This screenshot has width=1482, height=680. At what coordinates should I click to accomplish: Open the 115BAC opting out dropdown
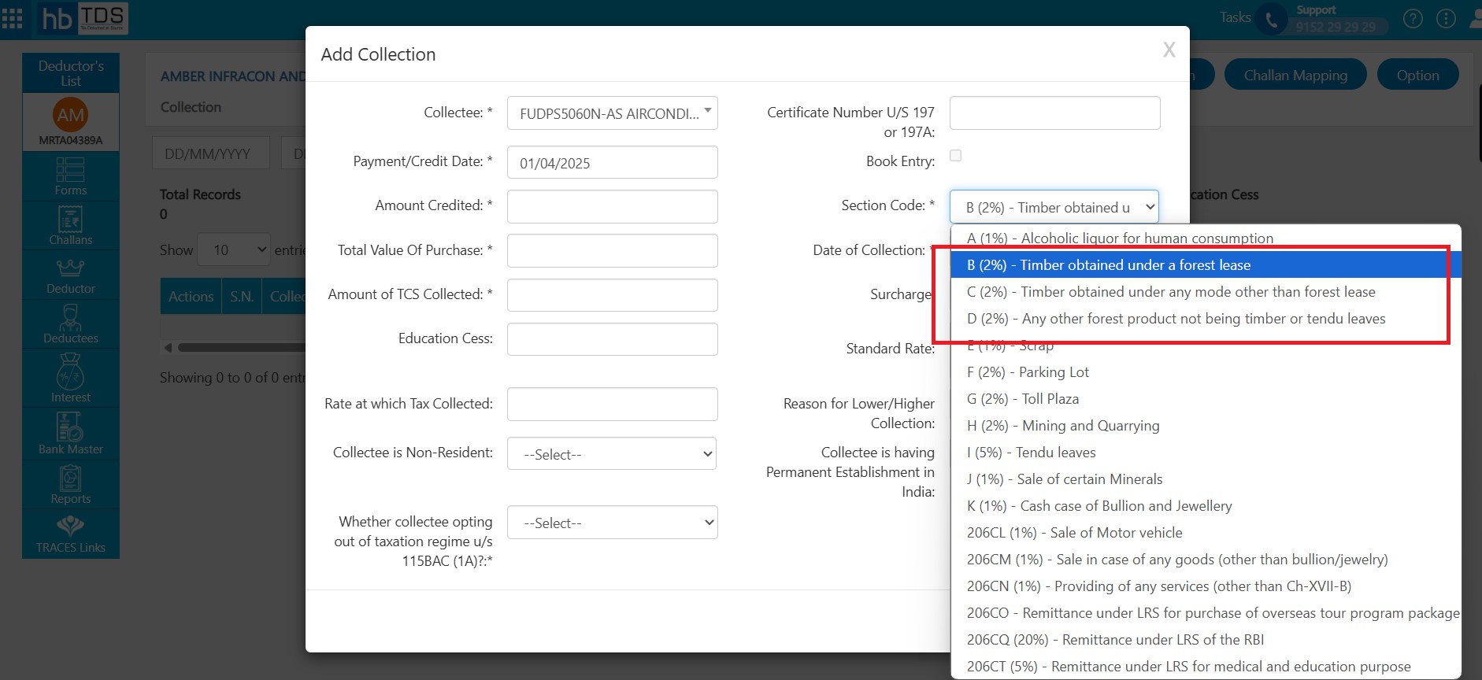[612, 523]
